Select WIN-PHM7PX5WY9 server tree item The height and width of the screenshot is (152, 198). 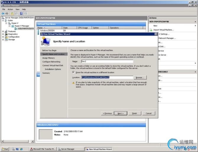[x=26, y=29]
